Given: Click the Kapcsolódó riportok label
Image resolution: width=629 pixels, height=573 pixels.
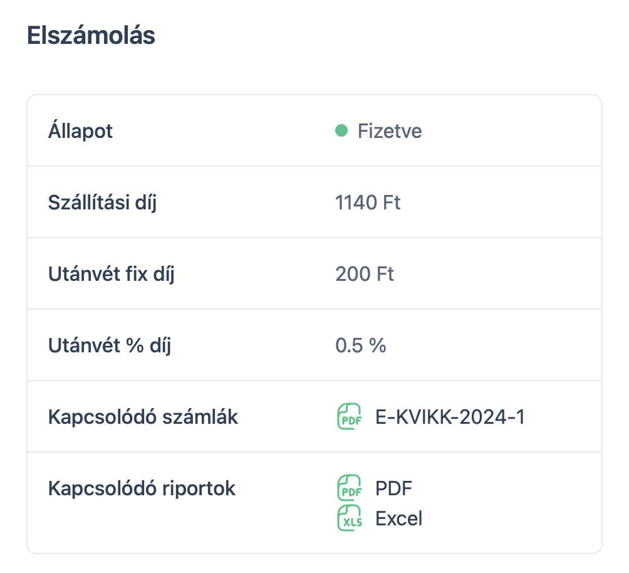Looking at the screenshot, I should (142, 488).
